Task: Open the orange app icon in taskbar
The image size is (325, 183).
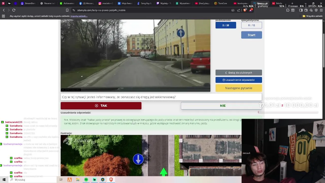Action: pos(69,180)
